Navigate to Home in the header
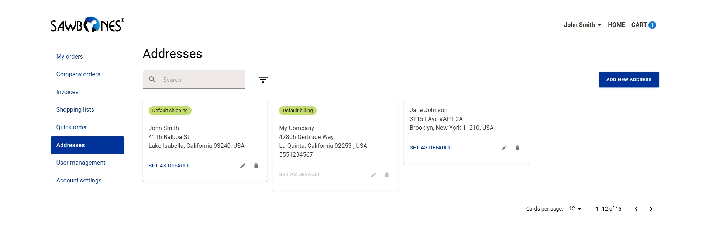The width and height of the screenshot is (709, 226). tap(616, 25)
